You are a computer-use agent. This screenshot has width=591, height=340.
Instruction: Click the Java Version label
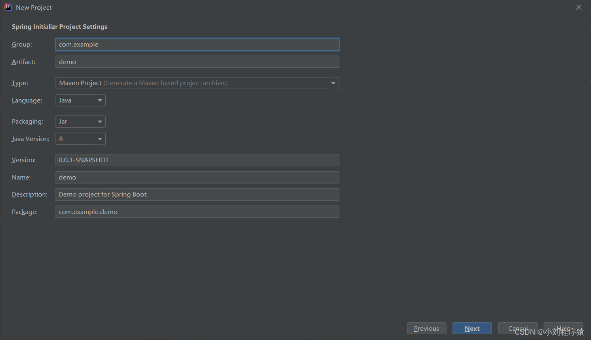click(30, 139)
